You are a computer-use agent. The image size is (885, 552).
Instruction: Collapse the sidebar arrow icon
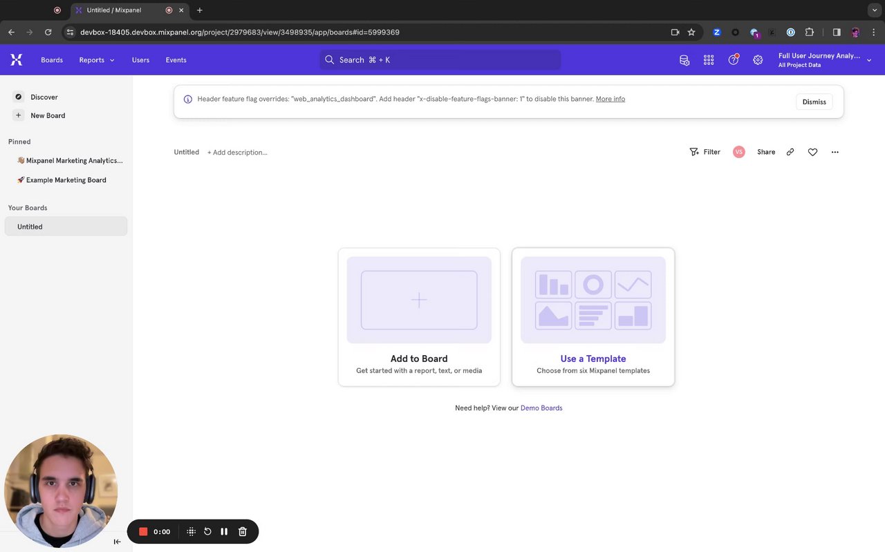pyautogui.click(x=117, y=542)
